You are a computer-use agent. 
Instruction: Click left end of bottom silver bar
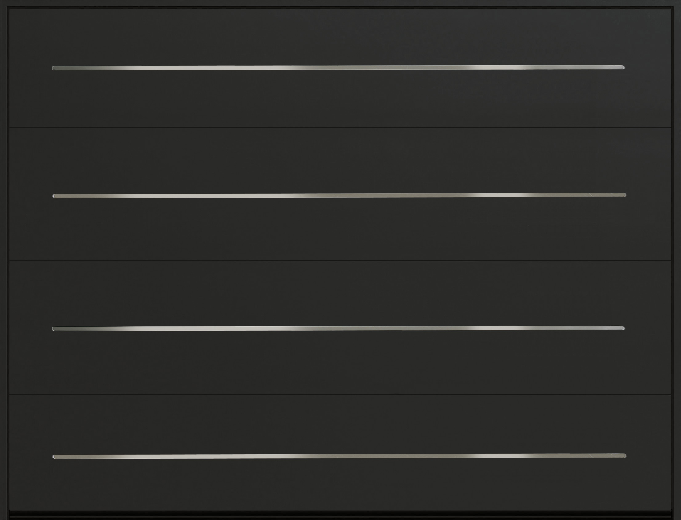pos(54,457)
